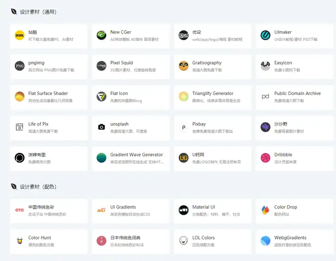Click the 设计素材（配色） section heading
Viewport: 336px width, 261px height.
[38, 187]
